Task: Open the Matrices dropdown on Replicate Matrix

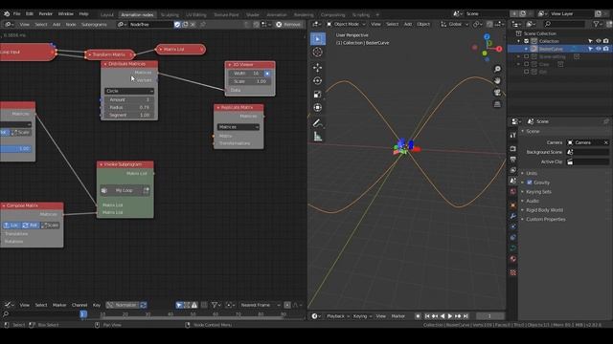Action: tap(238, 127)
